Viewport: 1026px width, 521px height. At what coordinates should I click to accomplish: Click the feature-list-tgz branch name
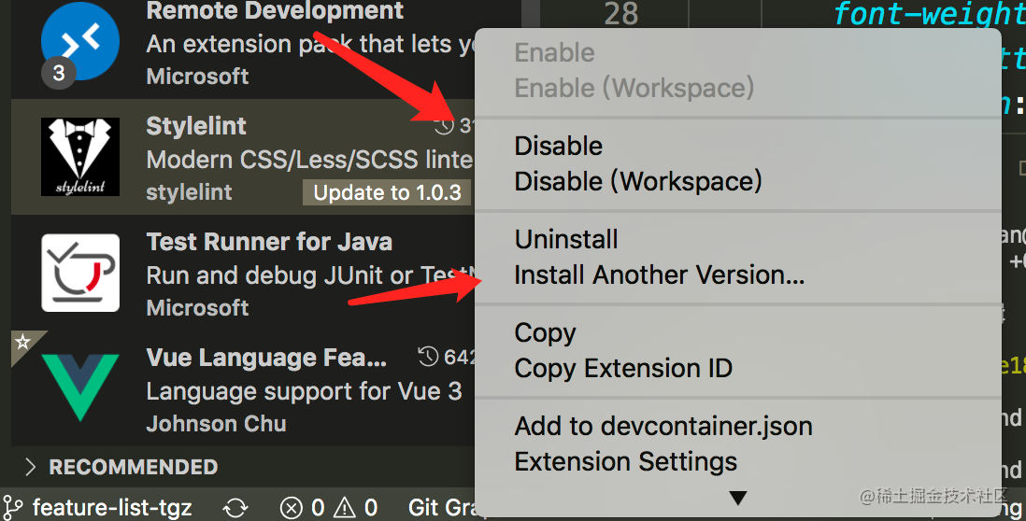click(112, 508)
